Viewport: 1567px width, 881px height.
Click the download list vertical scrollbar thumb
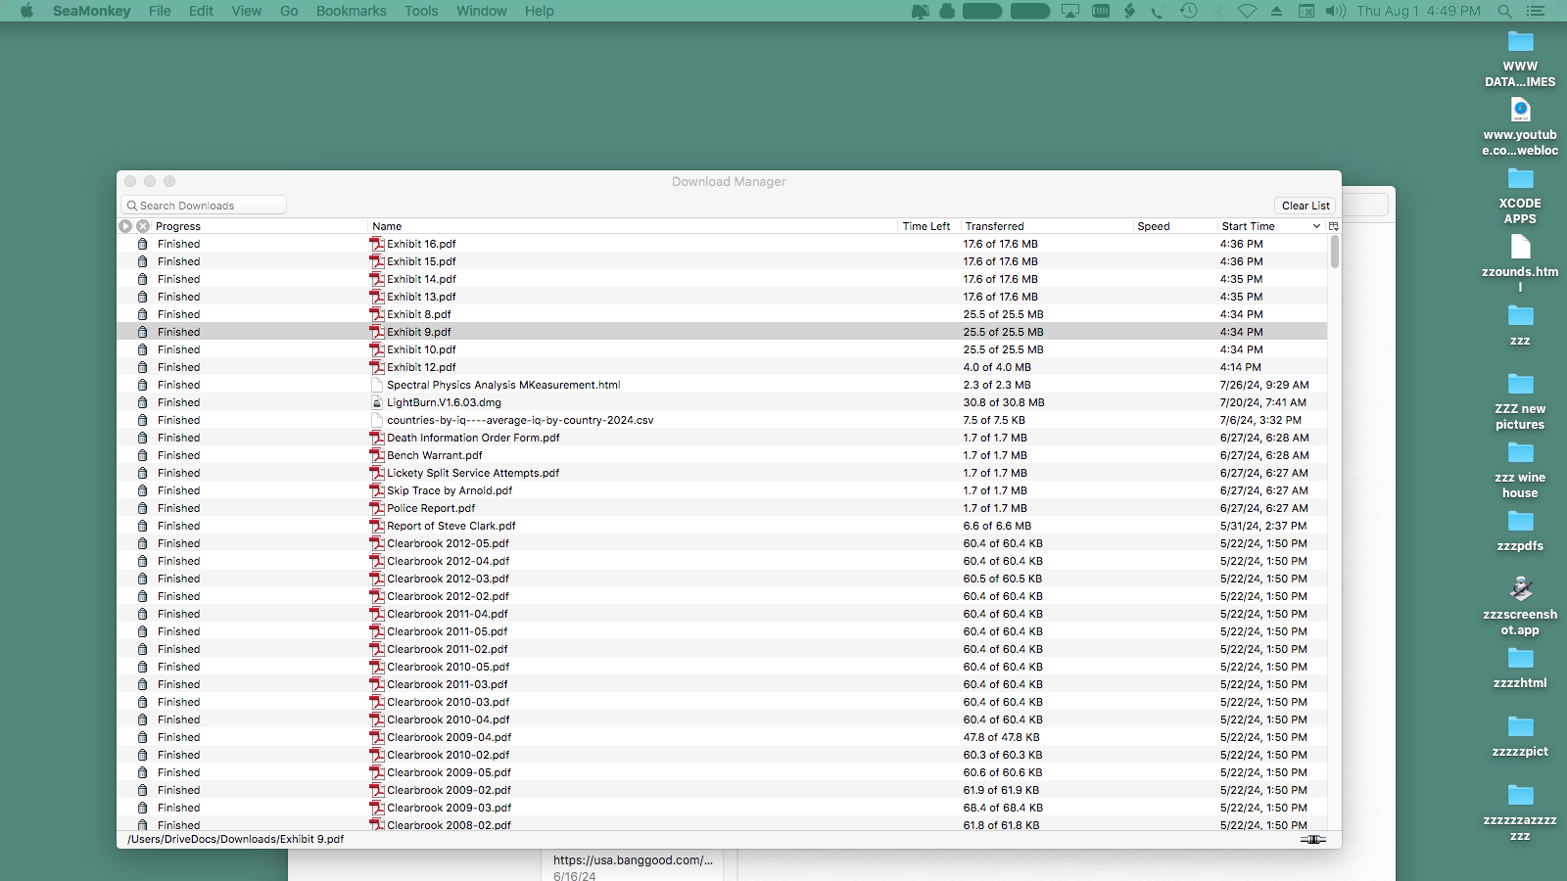pos(1334,252)
